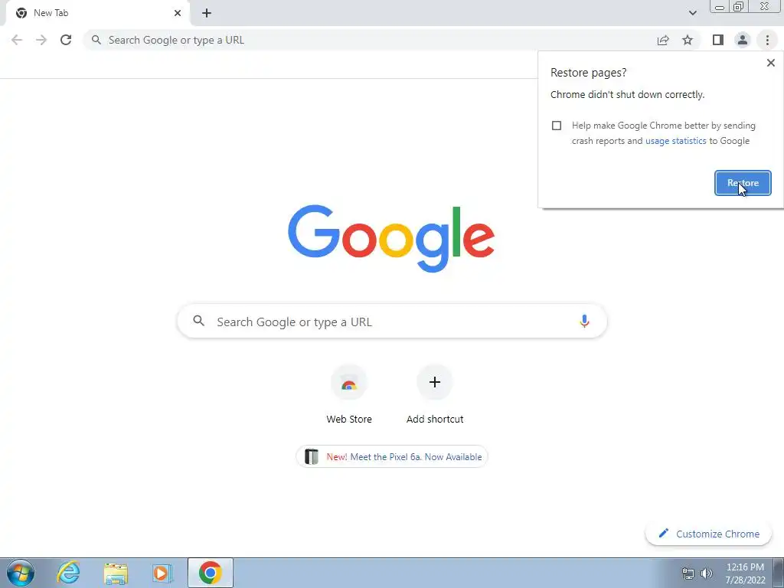Click the search box magnifier icon
This screenshot has height=588, width=784.
tap(198, 321)
